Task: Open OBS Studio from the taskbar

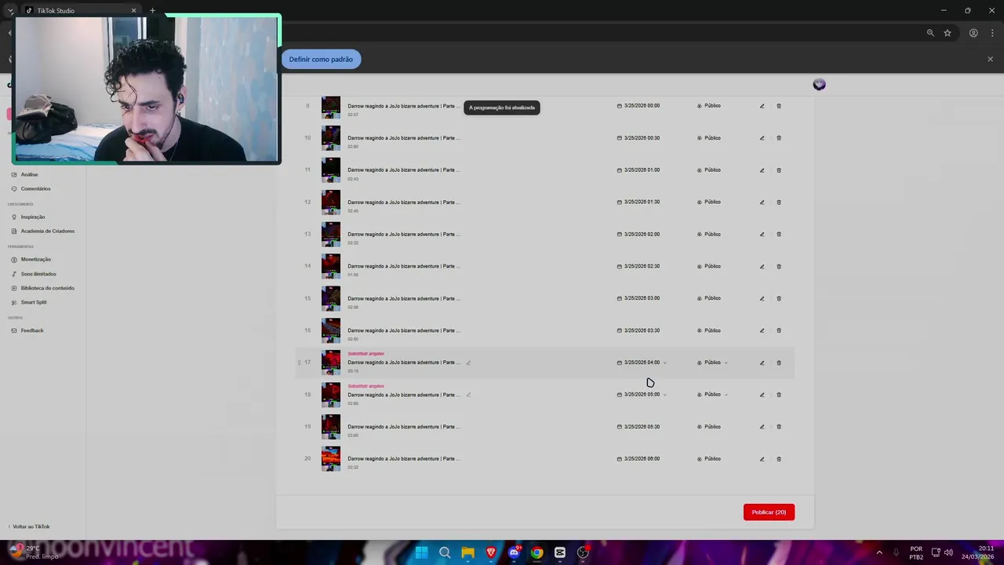Action: pyautogui.click(x=583, y=552)
